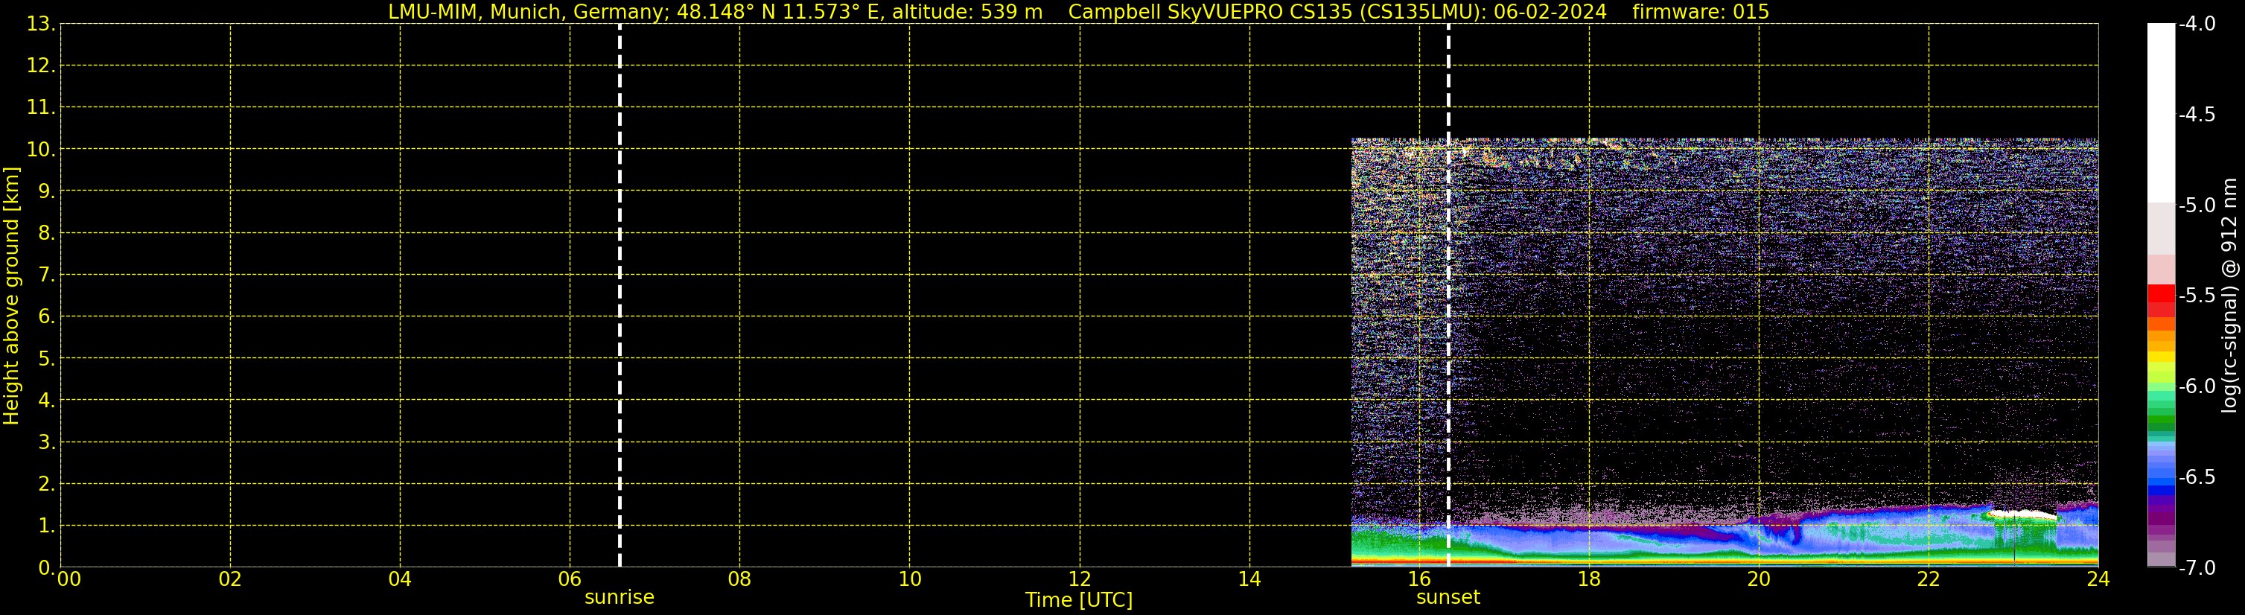Click 'altitude: 539 m' in the title

967,12
